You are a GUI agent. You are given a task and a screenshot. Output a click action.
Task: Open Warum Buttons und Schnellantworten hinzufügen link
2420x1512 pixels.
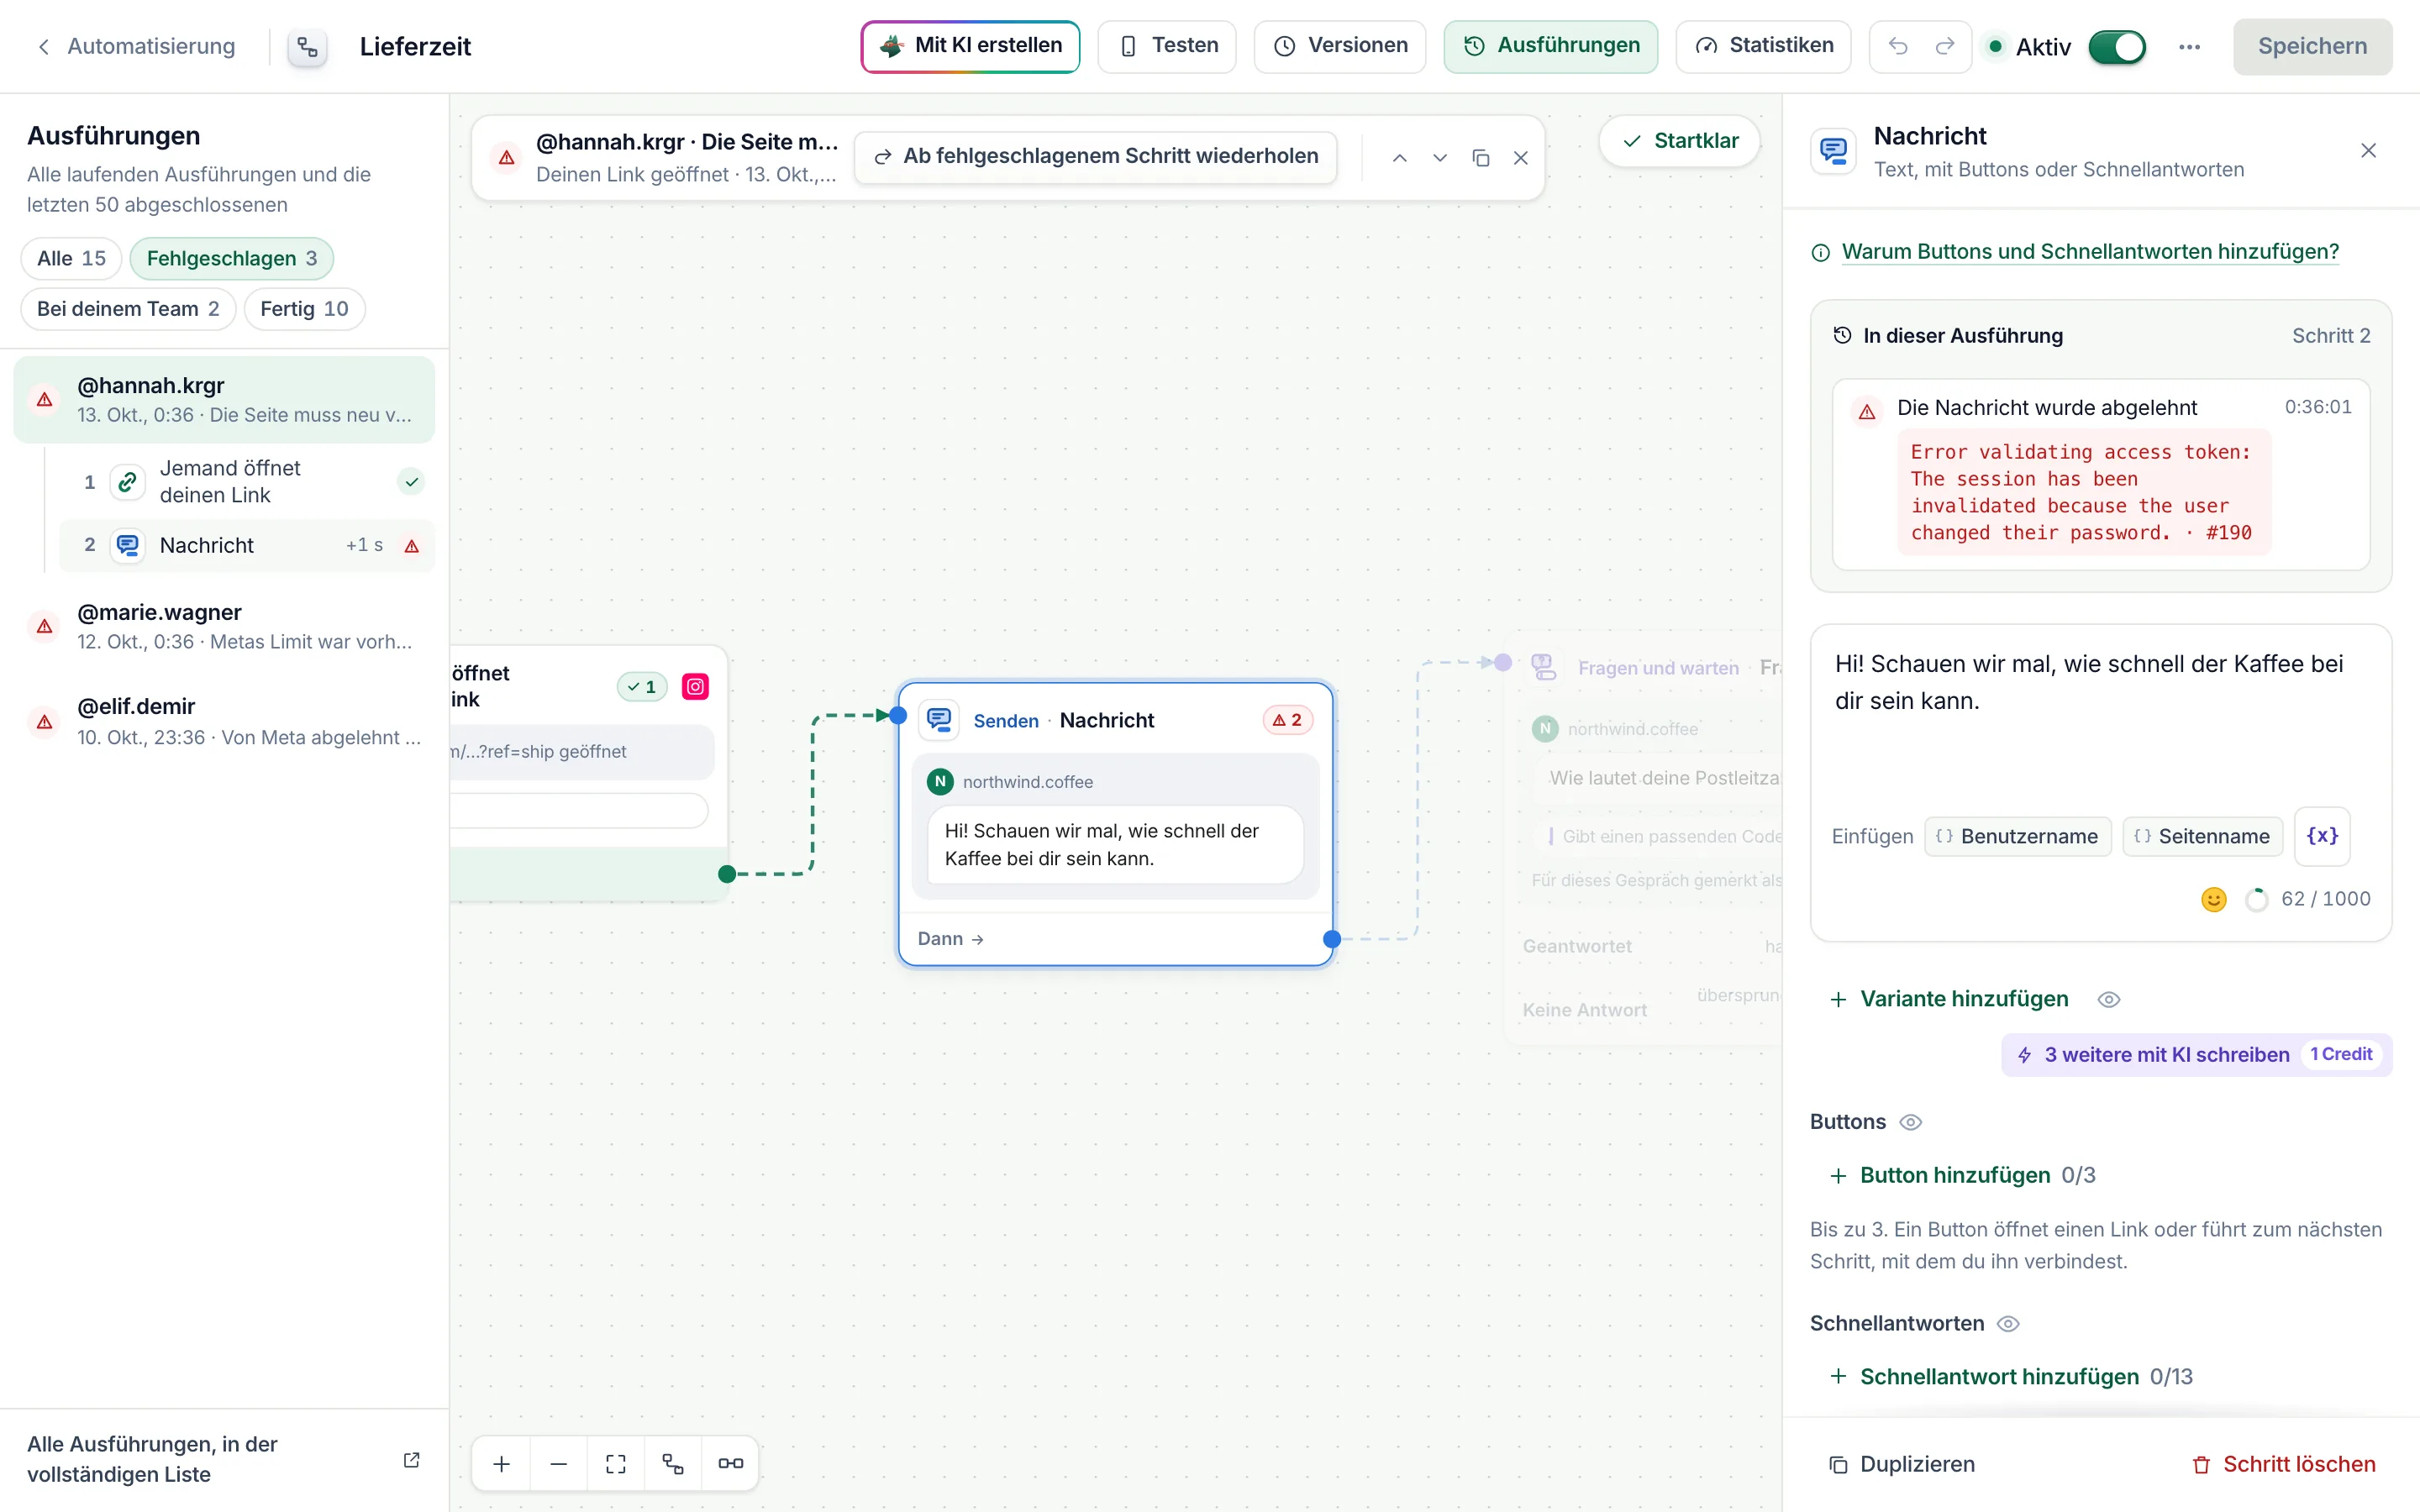[x=2090, y=252]
